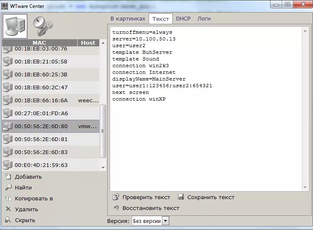This screenshot has width=313, height=230.
Task: Click line server=10.100.50.13 in editor
Action: coord(144,39)
